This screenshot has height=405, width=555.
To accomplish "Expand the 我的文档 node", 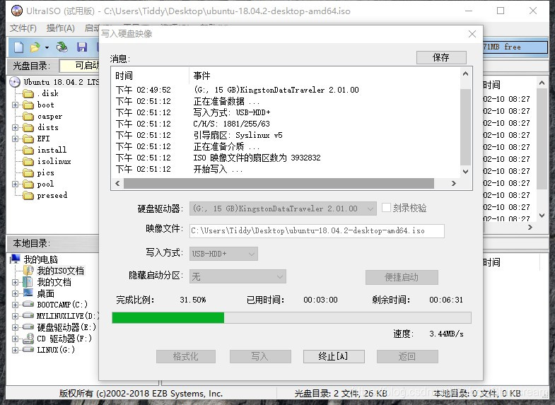I will point(15,282).
